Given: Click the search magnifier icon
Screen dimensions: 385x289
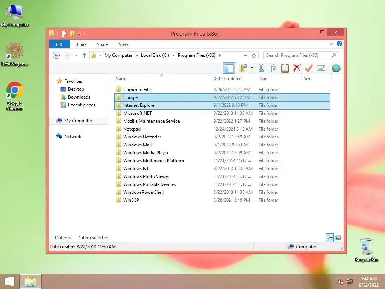Looking at the screenshot, I should [333, 55].
